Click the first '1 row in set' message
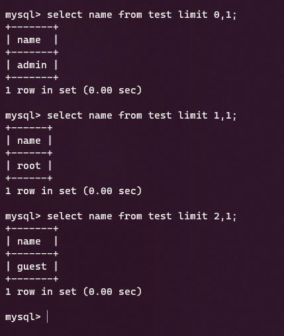This screenshot has width=284, height=336. pyautogui.click(x=73, y=90)
